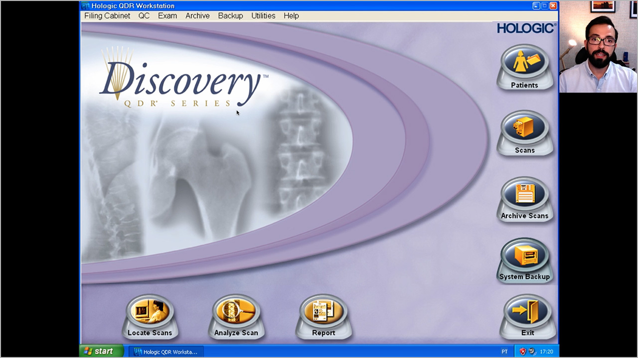
Task: Minimize the Hologic QDR Workstation window
Action: (536, 6)
